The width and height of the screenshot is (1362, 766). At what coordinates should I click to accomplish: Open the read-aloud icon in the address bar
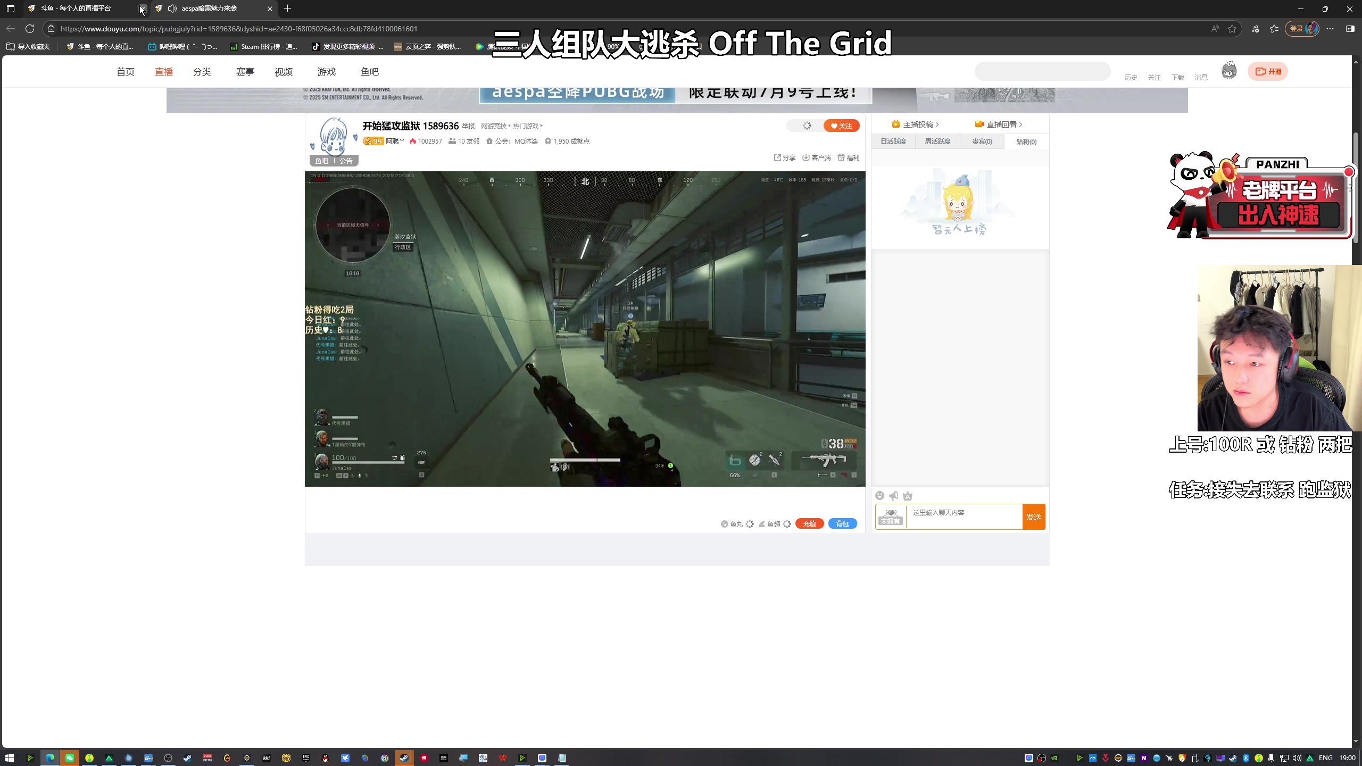coord(1215,29)
